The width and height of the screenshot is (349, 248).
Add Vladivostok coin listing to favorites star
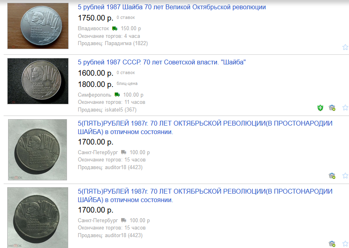click(345, 47)
